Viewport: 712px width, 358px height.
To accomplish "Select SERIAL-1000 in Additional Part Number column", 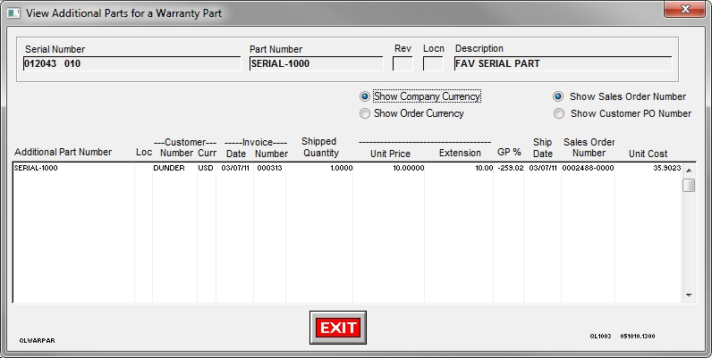I will click(36, 168).
